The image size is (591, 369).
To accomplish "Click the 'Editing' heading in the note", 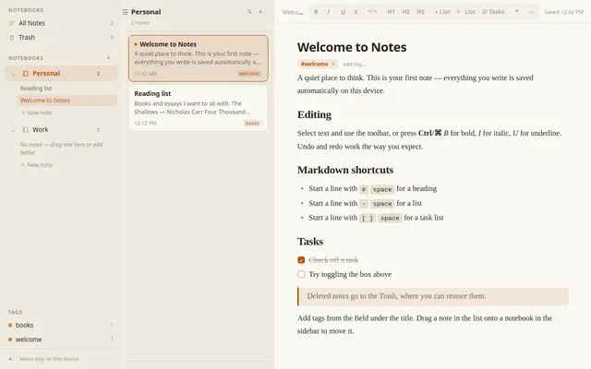I will 314,114.
